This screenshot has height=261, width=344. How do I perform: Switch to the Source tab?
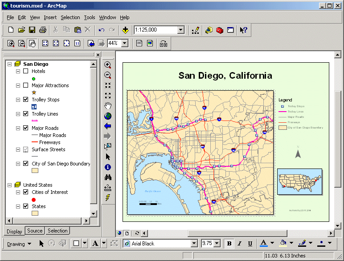(x=35, y=231)
